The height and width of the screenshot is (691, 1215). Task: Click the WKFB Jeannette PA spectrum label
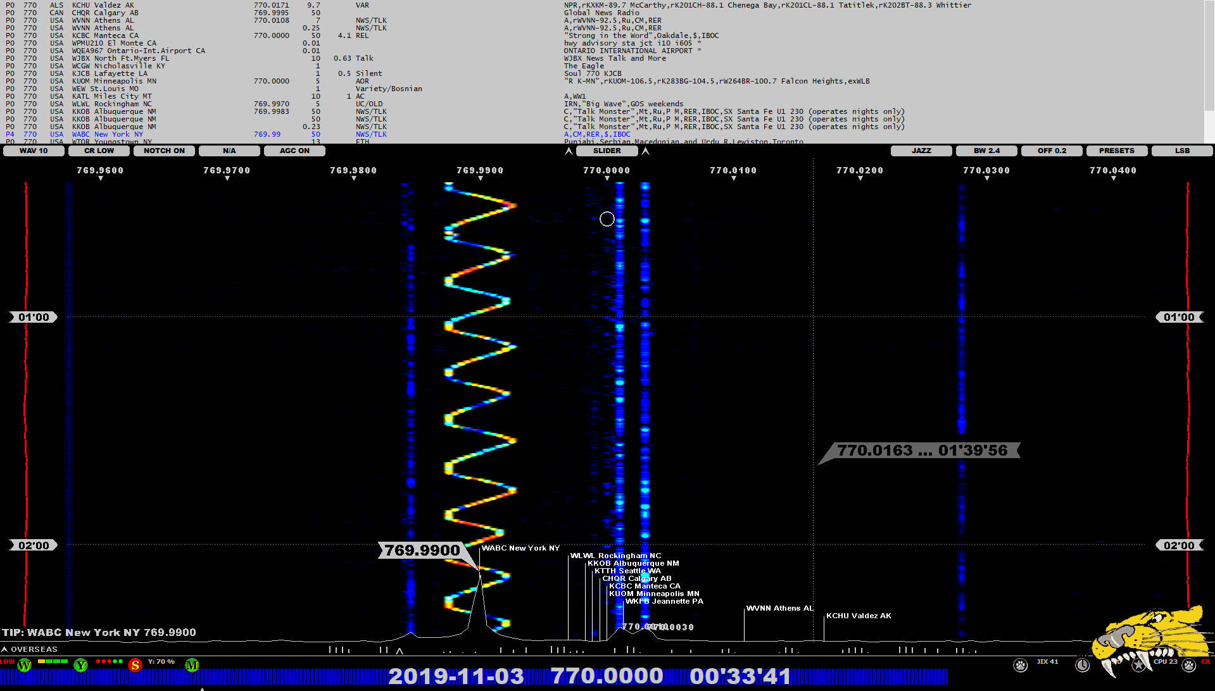point(664,601)
